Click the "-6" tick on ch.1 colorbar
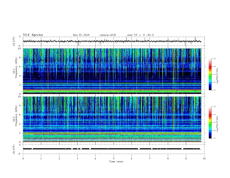The width and height of the screenshot is (230, 178). pos(214,82)
